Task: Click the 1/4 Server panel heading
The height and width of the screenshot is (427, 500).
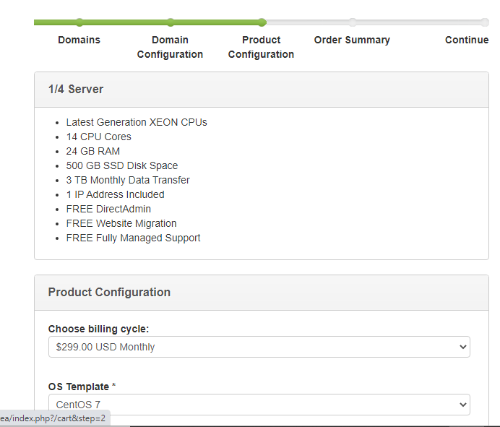Action: pyautogui.click(x=76, y=90)
